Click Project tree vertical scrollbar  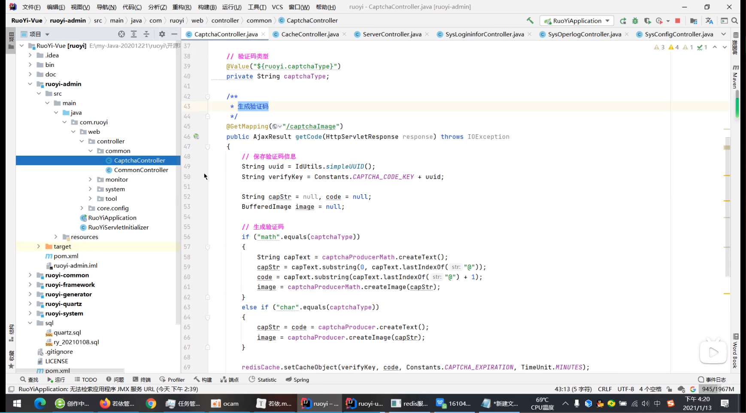(178, 182)
